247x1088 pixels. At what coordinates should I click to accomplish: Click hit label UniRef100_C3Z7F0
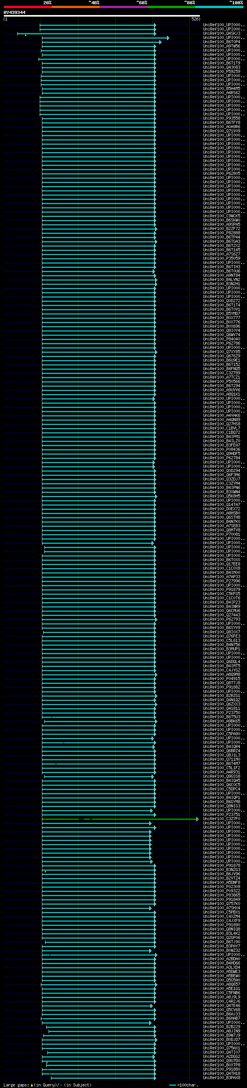point(222,819)
